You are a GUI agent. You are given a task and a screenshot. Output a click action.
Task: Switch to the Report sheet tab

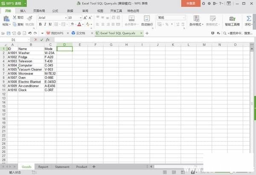pyautogui.click(x=43, y=166)
